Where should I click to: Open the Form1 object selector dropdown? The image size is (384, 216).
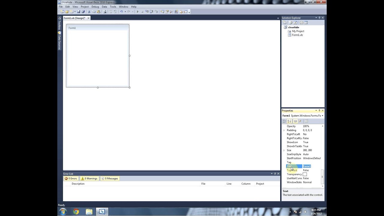(x=322, y=115)
